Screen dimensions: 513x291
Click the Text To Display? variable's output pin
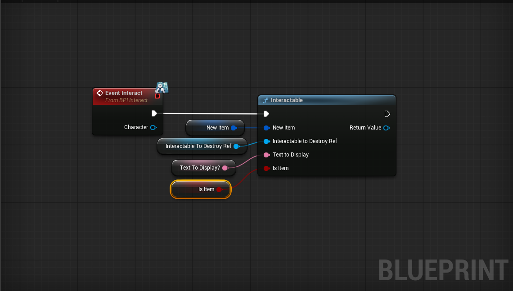225,168
